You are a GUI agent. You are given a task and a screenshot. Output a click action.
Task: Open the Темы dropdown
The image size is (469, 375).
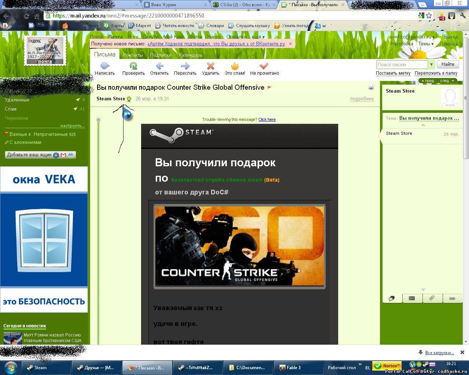[426, 44]
